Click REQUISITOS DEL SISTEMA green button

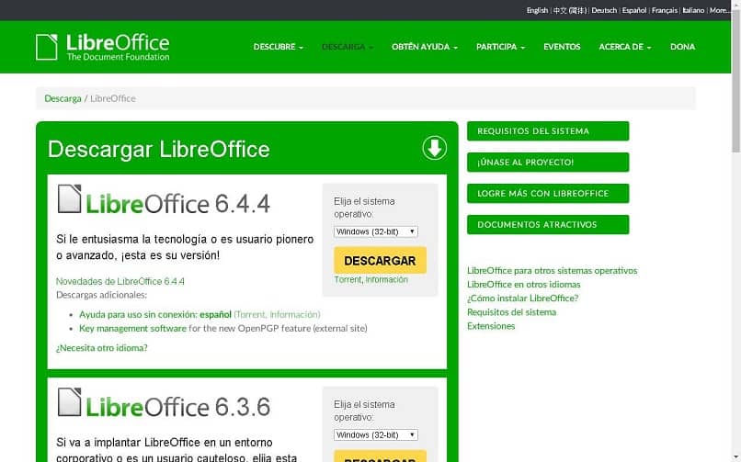click(548, 131)
